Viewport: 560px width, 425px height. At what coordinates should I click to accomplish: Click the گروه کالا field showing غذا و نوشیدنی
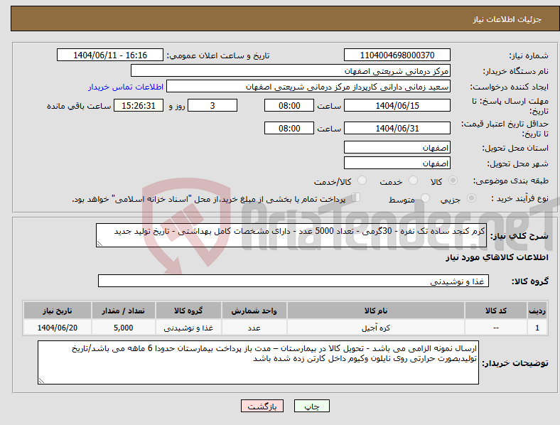click(294, 281)
